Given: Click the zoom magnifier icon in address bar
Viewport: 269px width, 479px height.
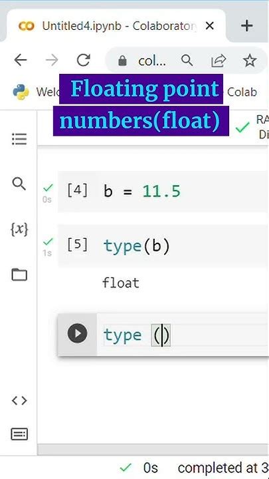Looking at the screenshot, I should coord(187,61).
